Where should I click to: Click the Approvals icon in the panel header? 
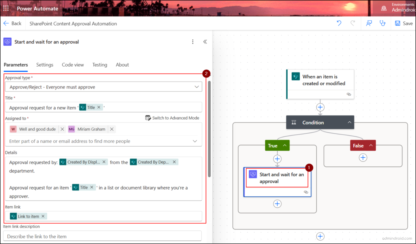click(x=7, y=42)
